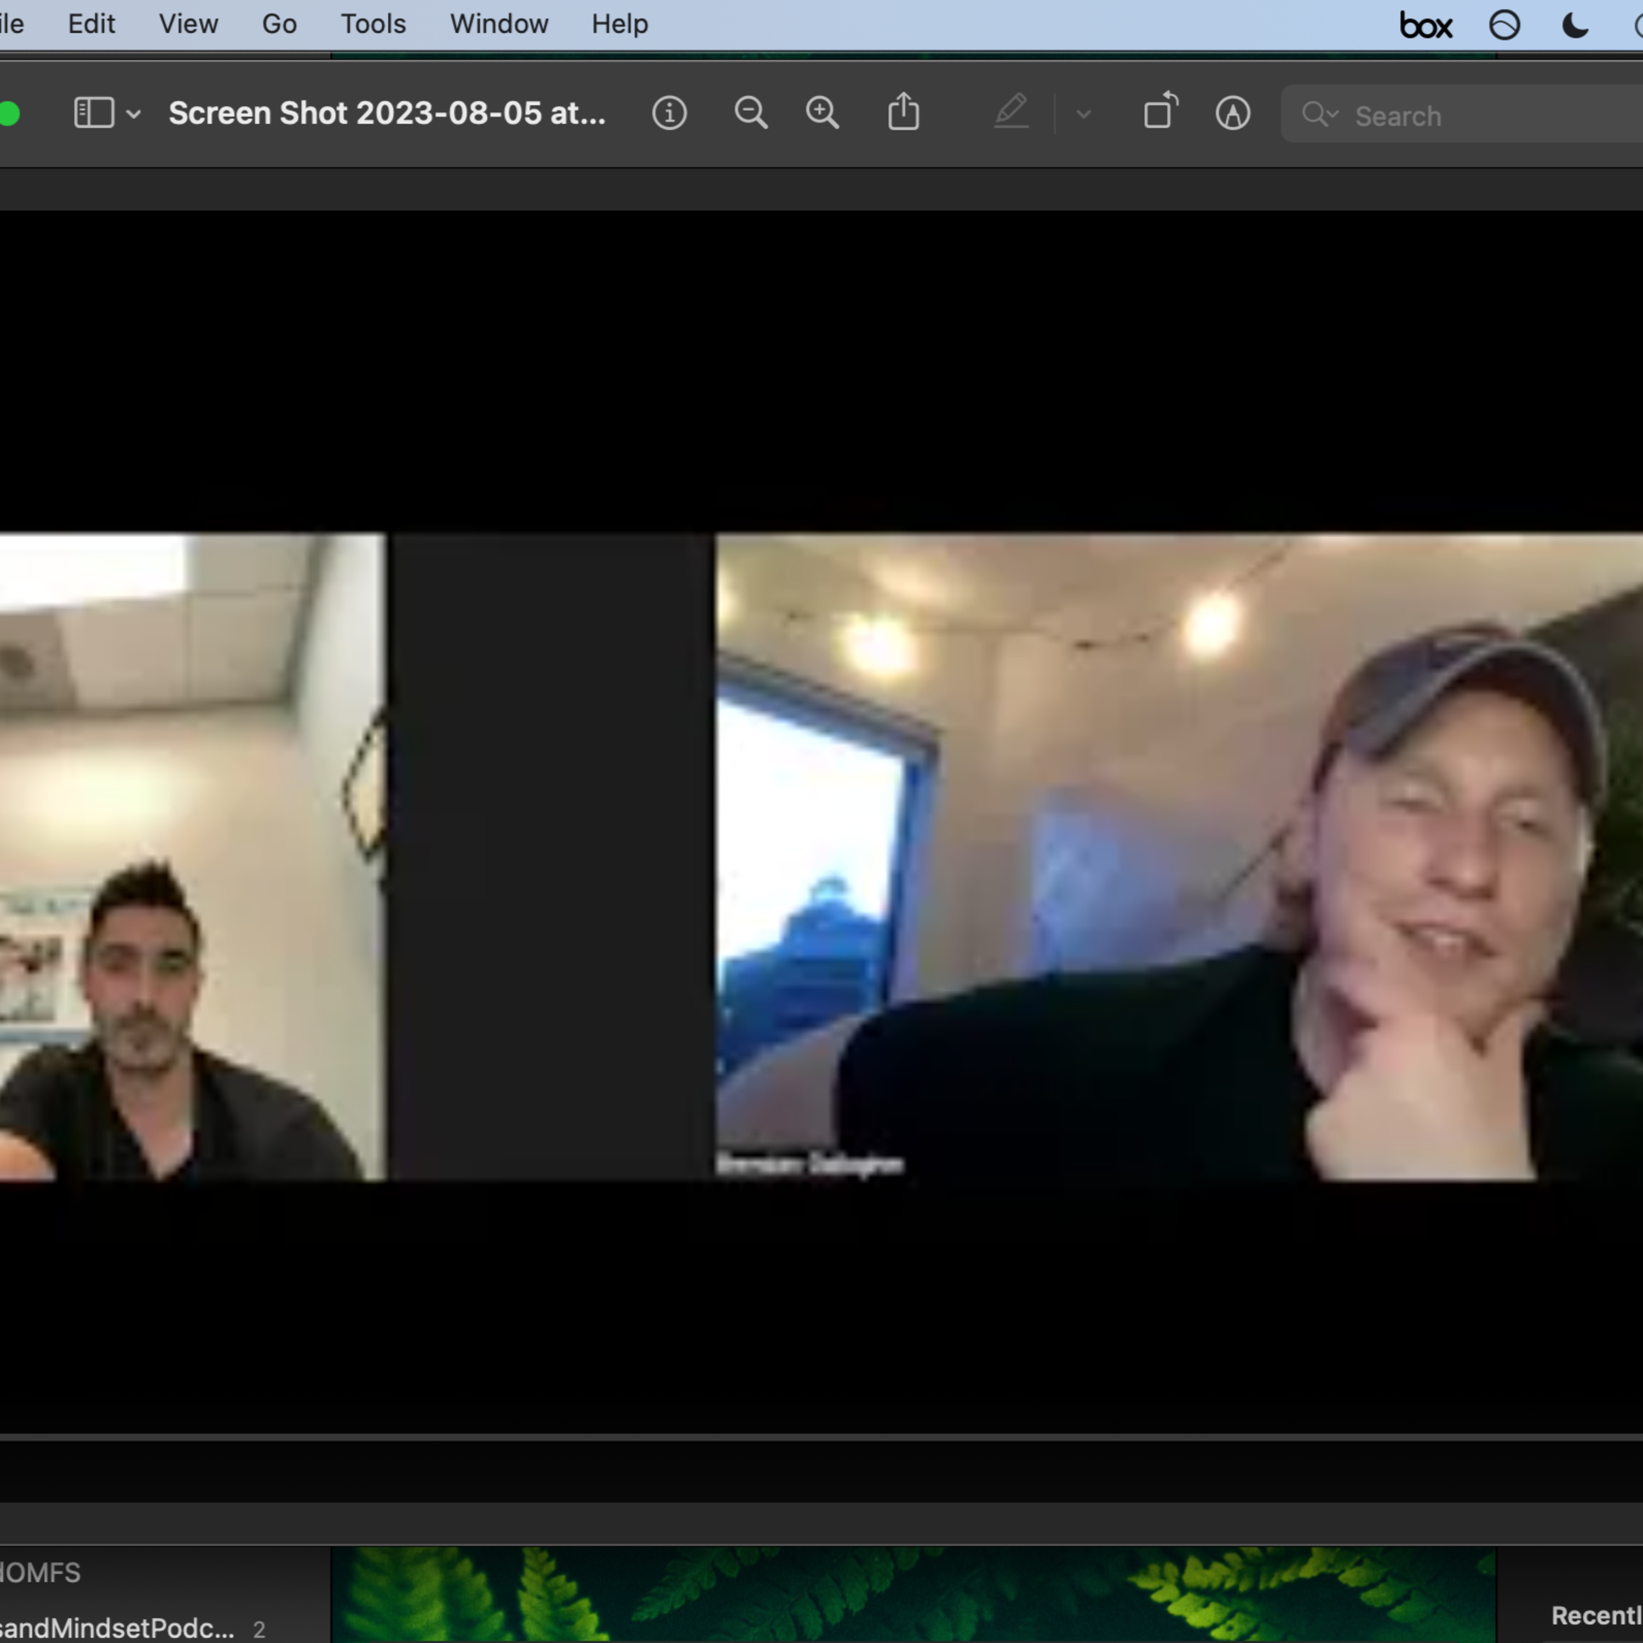Open the search options magnifier dropdown

[1320, 114]
